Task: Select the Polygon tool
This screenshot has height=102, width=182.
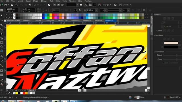Action: pyautogui.click(x=2, y=51)
